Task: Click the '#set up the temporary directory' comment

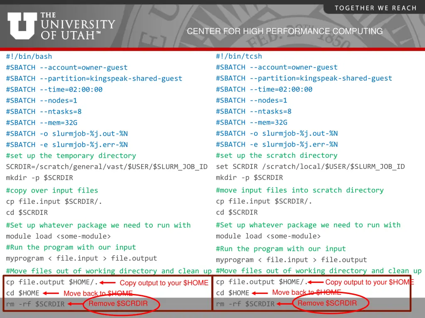Action: 71,156
